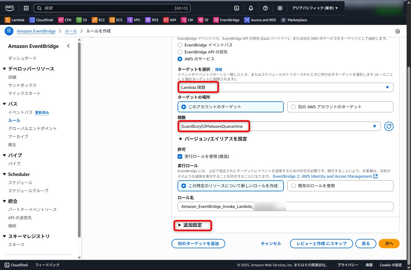The width and height of the screenshot is (411, 270).
Task: Open CFN shortcut in favorites bar
Action: coord(65,20)
